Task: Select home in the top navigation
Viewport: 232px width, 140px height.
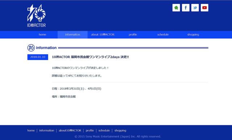Action: (42, 35)
